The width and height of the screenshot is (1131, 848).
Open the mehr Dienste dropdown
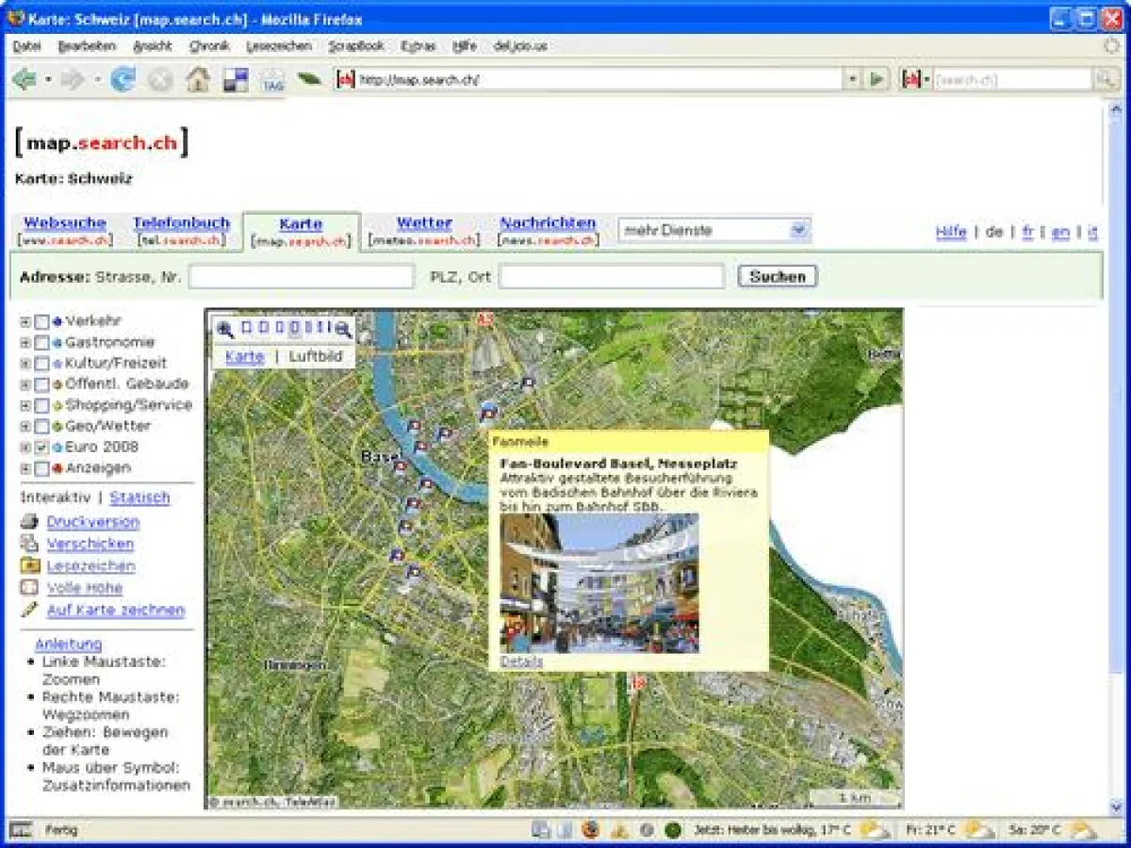pyautogui.click(x=798, y=230)
